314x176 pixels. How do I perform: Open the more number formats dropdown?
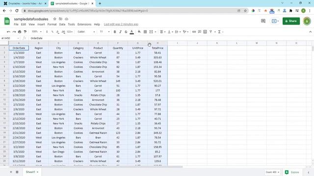pos(70,32)
